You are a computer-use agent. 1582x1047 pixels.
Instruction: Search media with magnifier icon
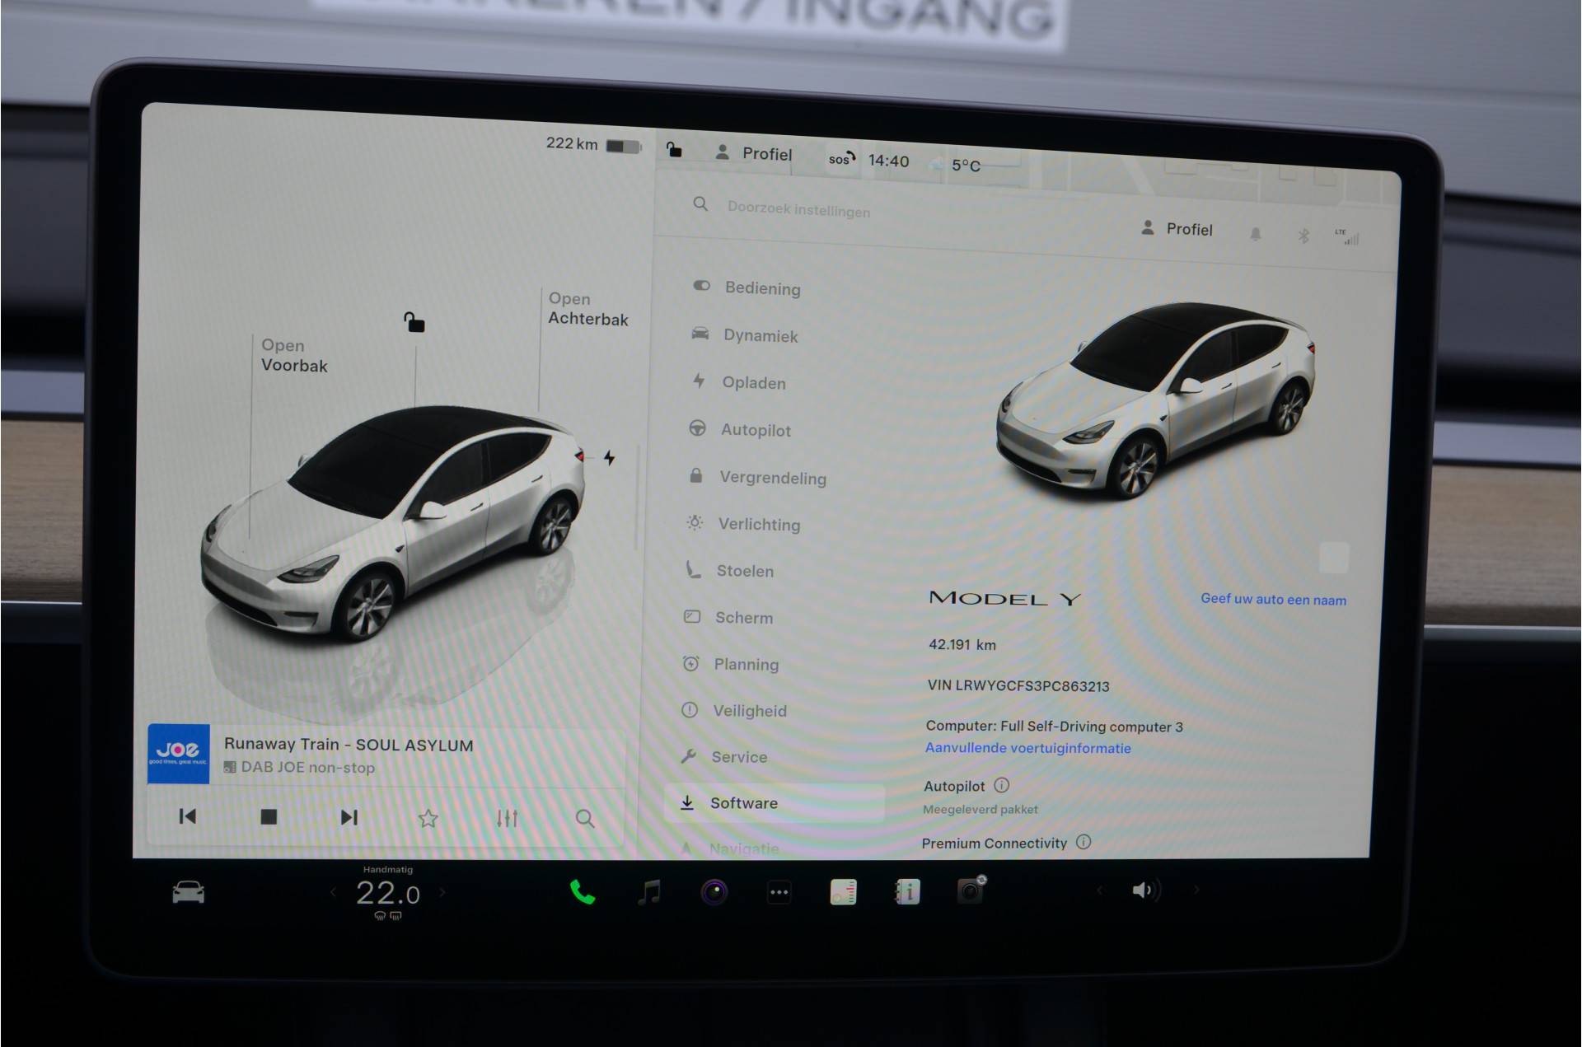click(584, 818)
